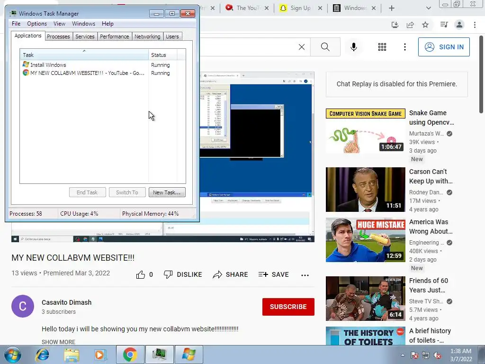
Task: Sort by the Status column header
Action: click(x=163, y=55)
